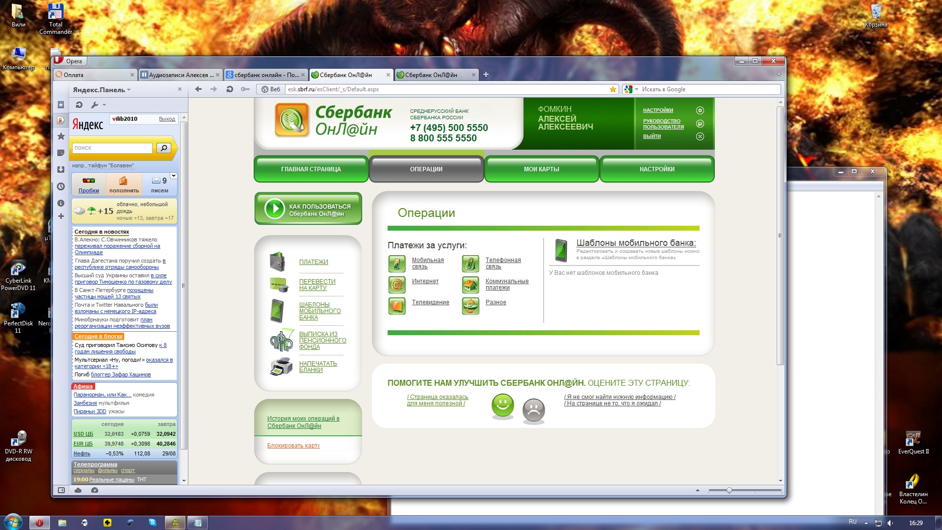This screenshot has width=942, height=530.
Task: Open Yandex traffic Пробки widget
Action: pos(89,184)
